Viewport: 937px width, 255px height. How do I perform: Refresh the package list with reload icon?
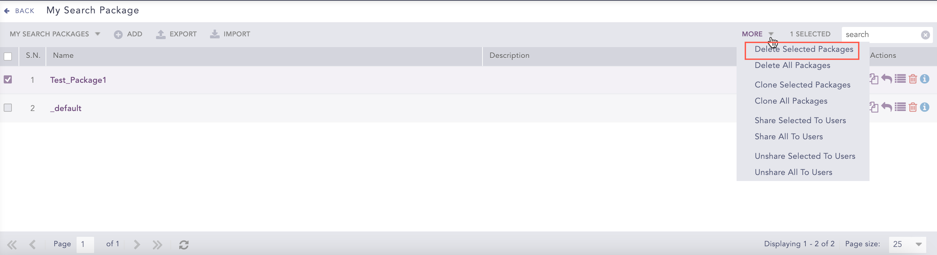184,245
